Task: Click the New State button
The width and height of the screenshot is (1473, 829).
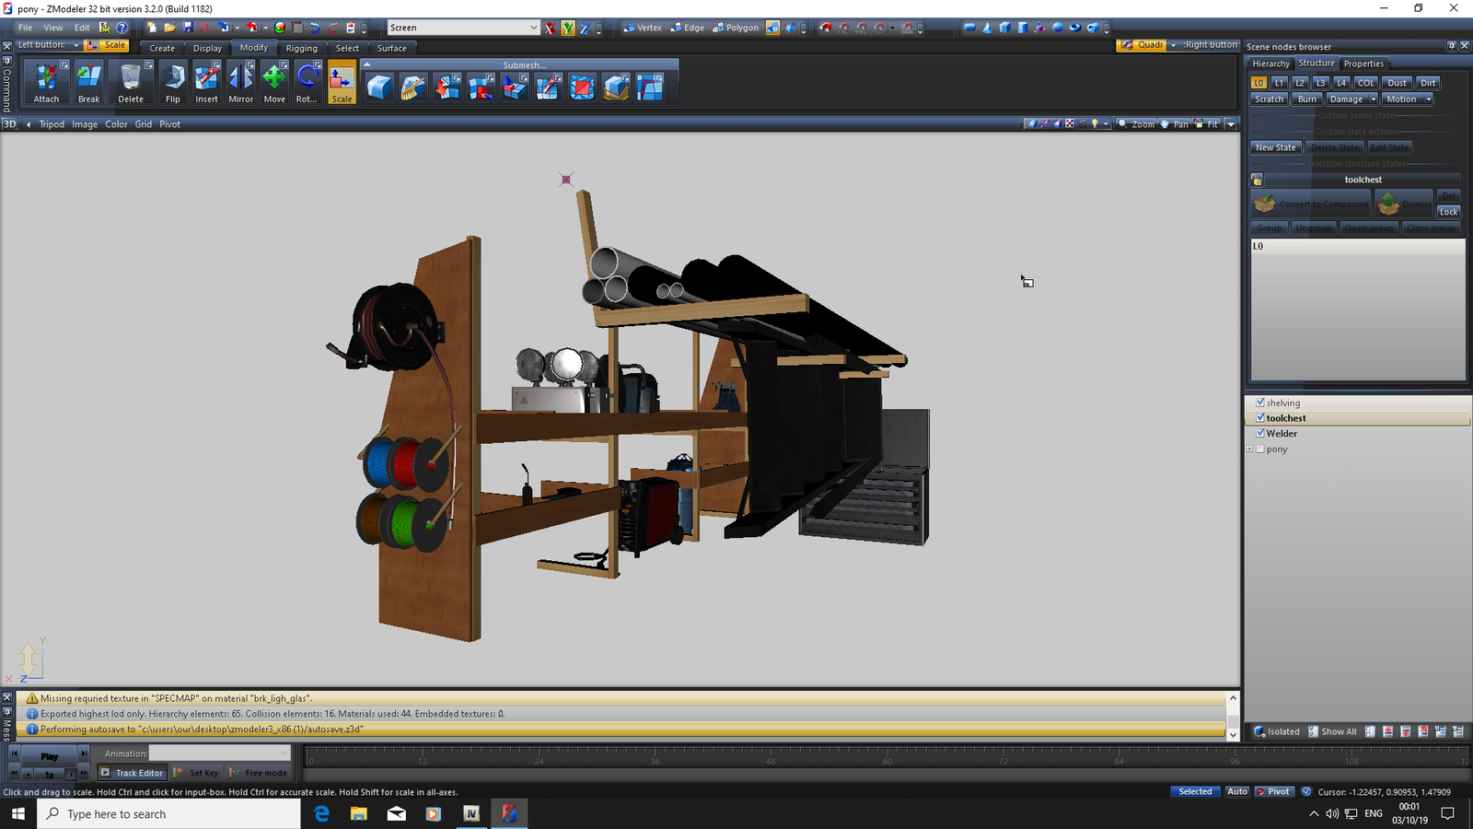Action: 1275,147
